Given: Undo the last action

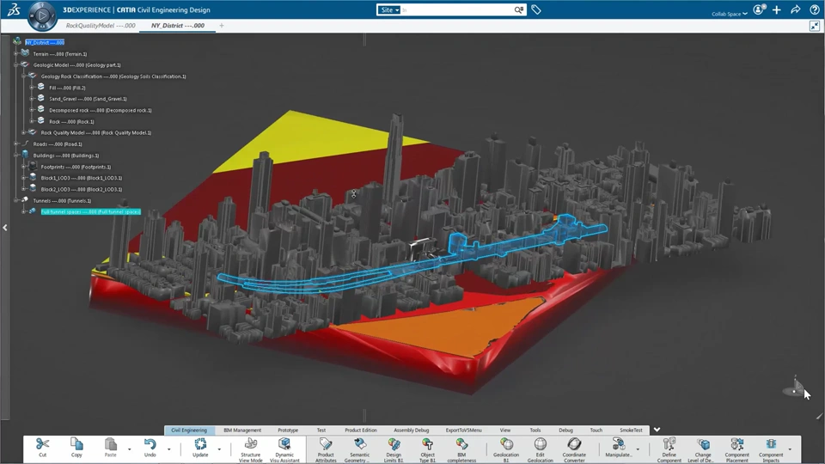Looking at the screenshot, I should tap(150, 445).
